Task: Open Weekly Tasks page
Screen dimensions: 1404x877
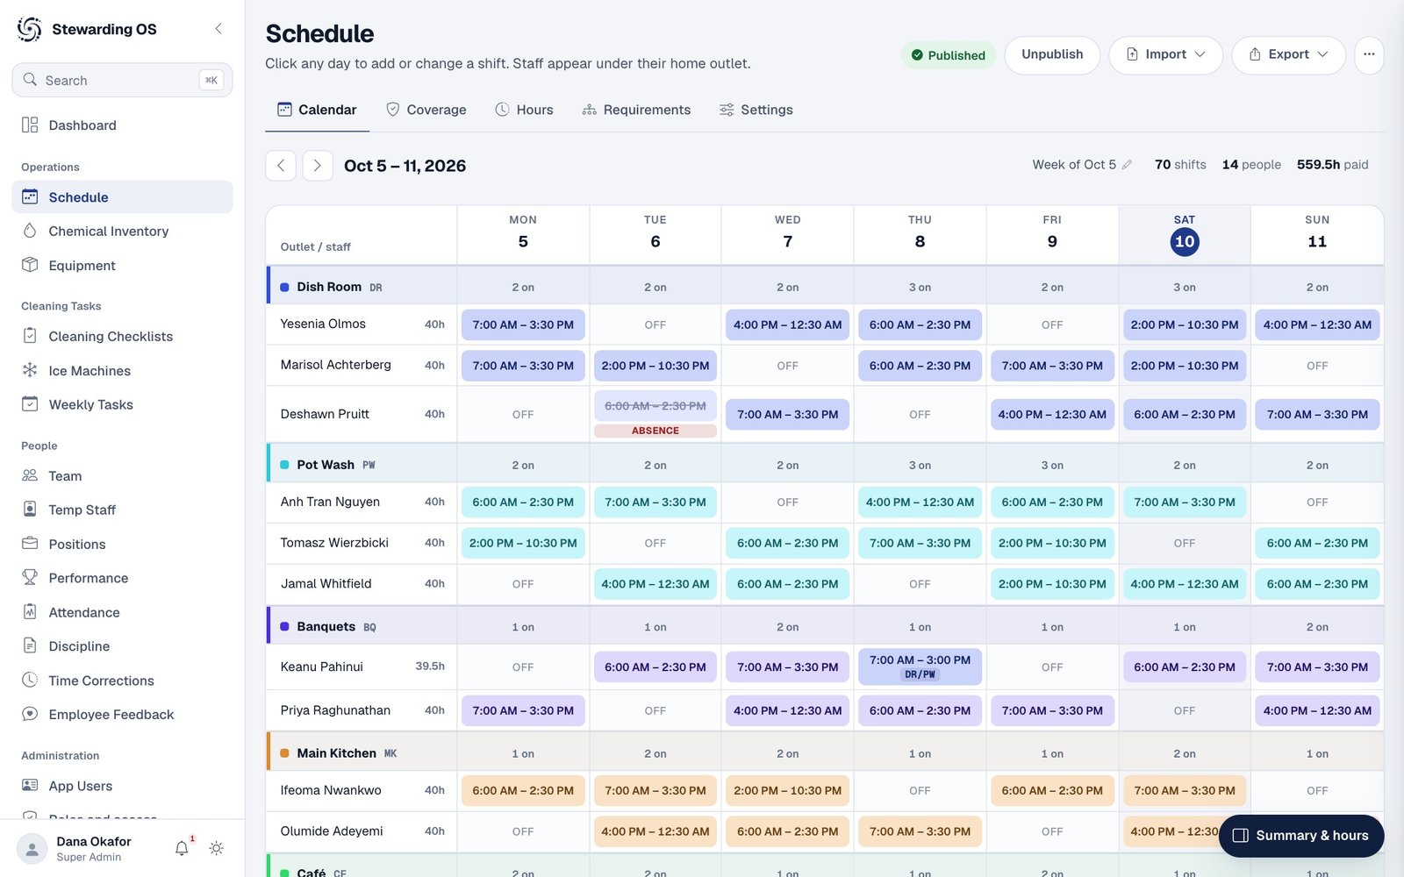Action: click(122, 405)
